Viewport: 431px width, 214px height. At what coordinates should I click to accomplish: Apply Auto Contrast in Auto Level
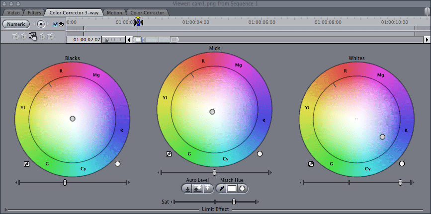(x=197, y=189)
